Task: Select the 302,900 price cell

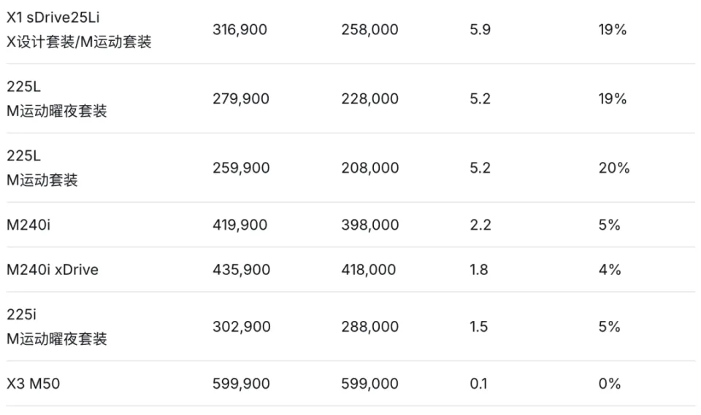Action: [241, 327]
